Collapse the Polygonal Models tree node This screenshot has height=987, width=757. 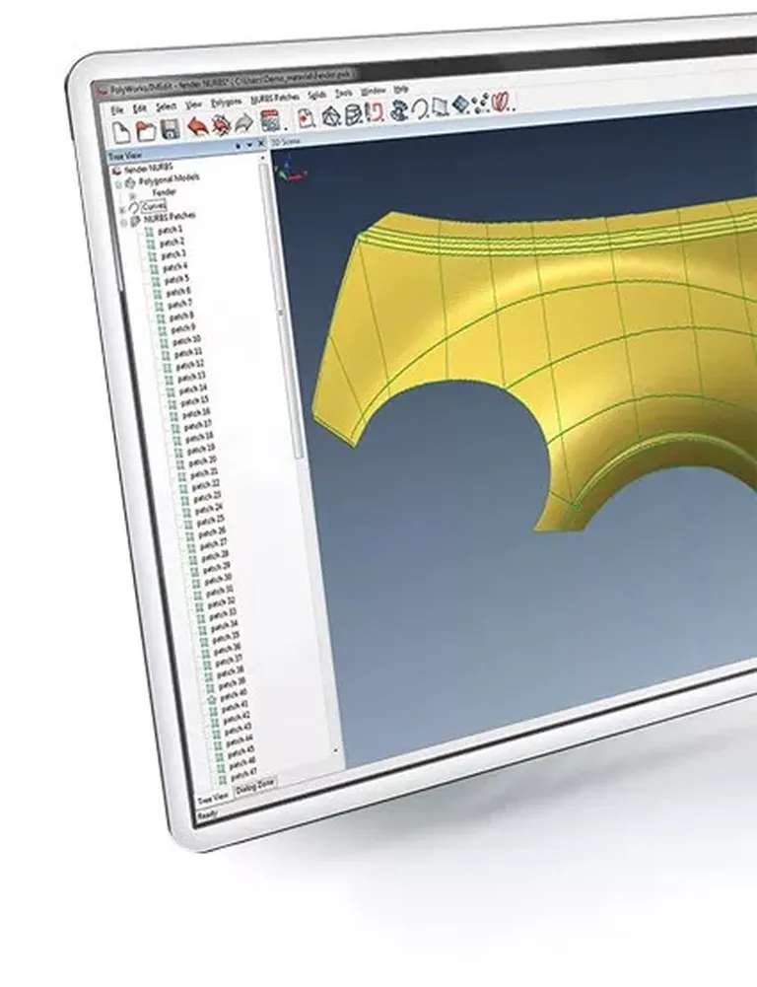coord(117,184)
